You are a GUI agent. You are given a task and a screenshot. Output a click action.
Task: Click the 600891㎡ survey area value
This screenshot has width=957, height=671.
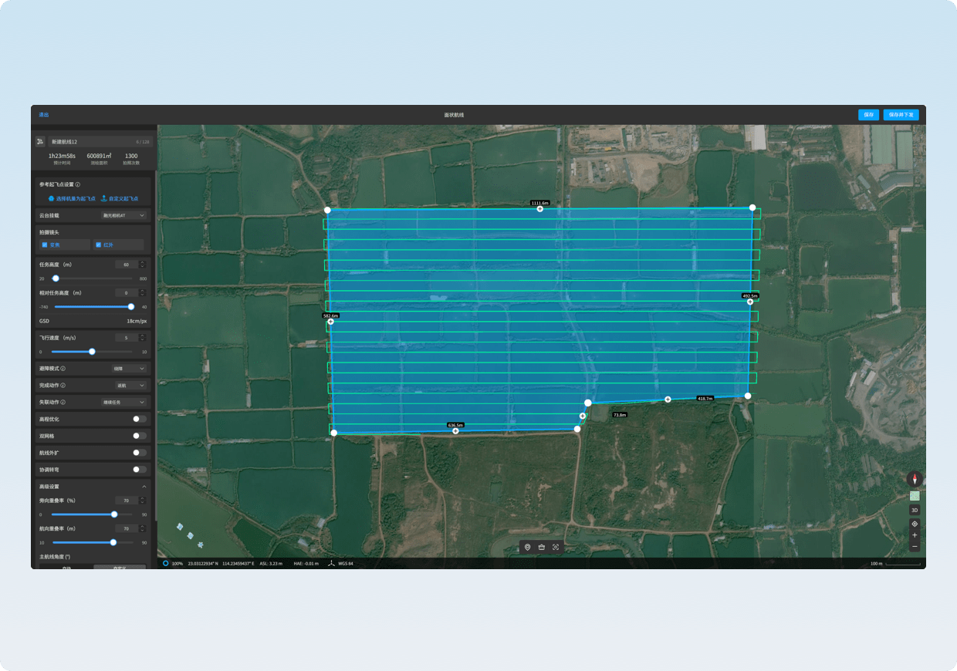point(99,156)
